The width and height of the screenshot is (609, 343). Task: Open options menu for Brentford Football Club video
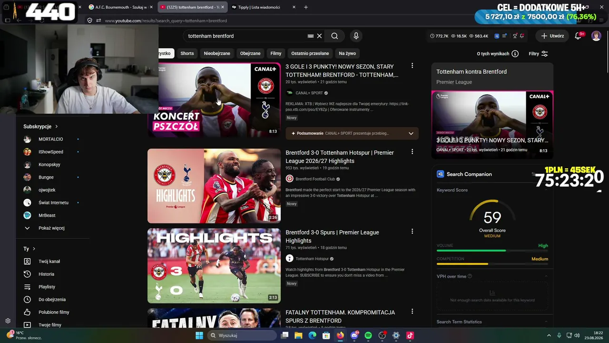(412, 151)
